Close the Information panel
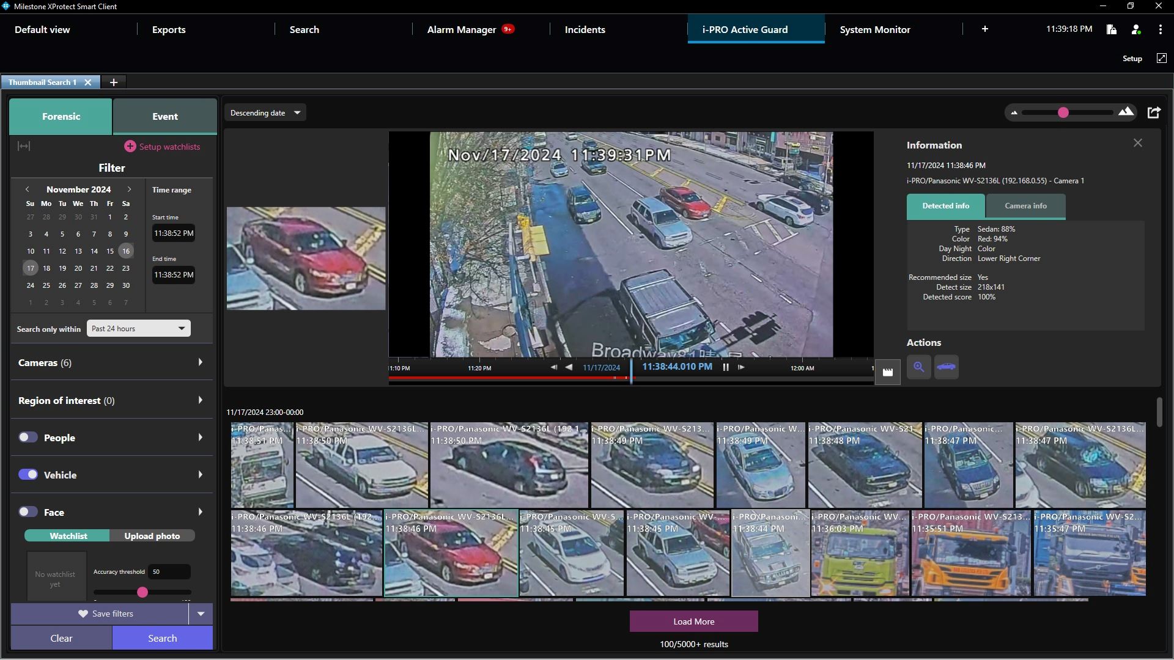Screen dimensions: 1174x660 point(1137,143)
